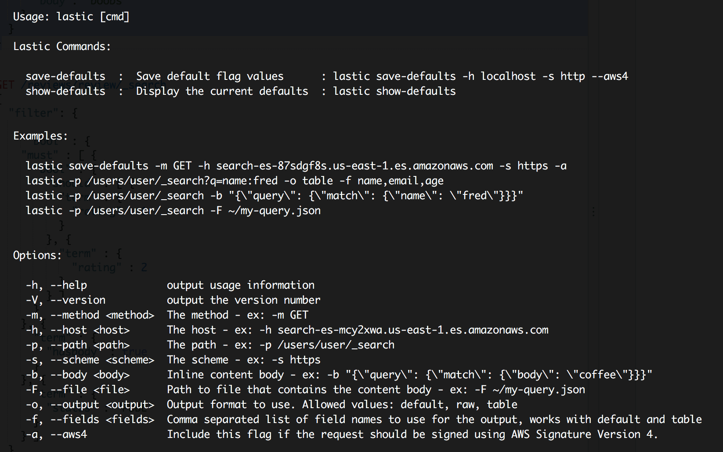This screenshot has width=723, height=452.
Task: Click the 'Inline content body' description
Action: click(x=409, y=375)
